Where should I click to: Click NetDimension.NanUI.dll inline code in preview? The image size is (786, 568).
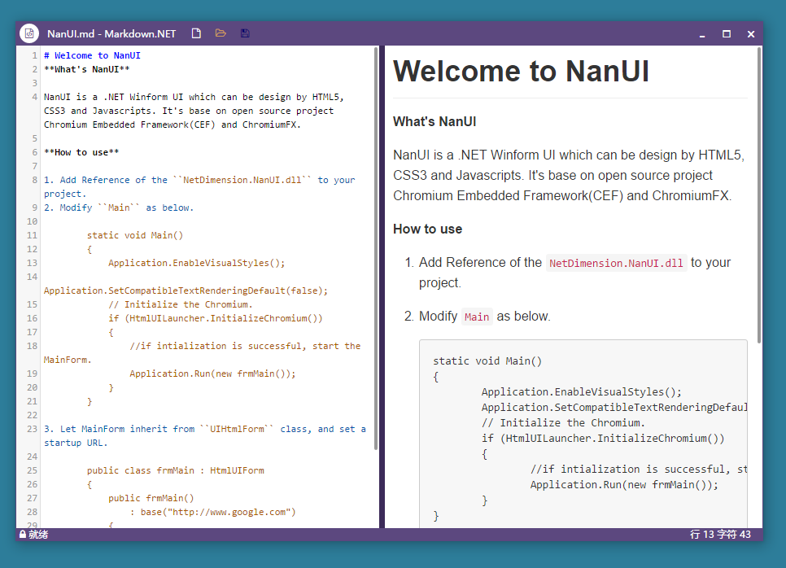[x=616, y=263]
